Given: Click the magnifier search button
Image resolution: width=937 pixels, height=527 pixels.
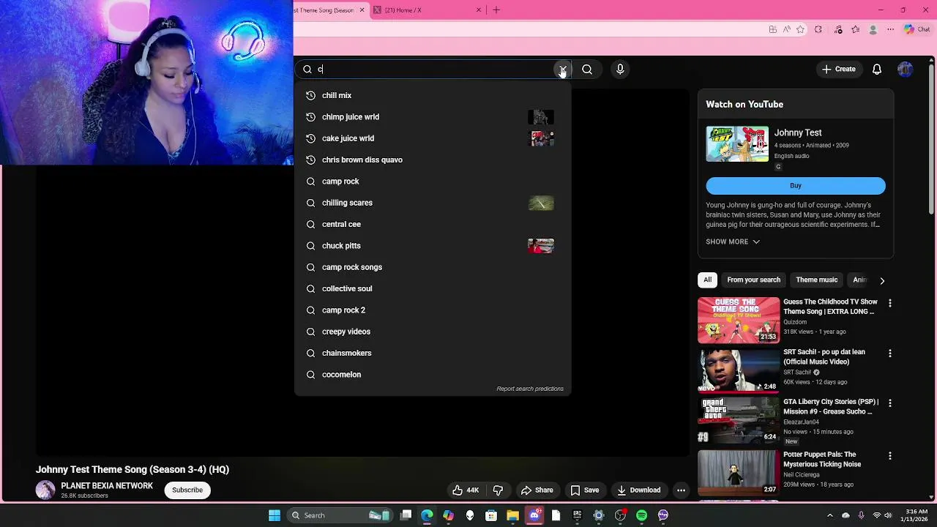Looking at the screenshot, I should tap(587, 70).
